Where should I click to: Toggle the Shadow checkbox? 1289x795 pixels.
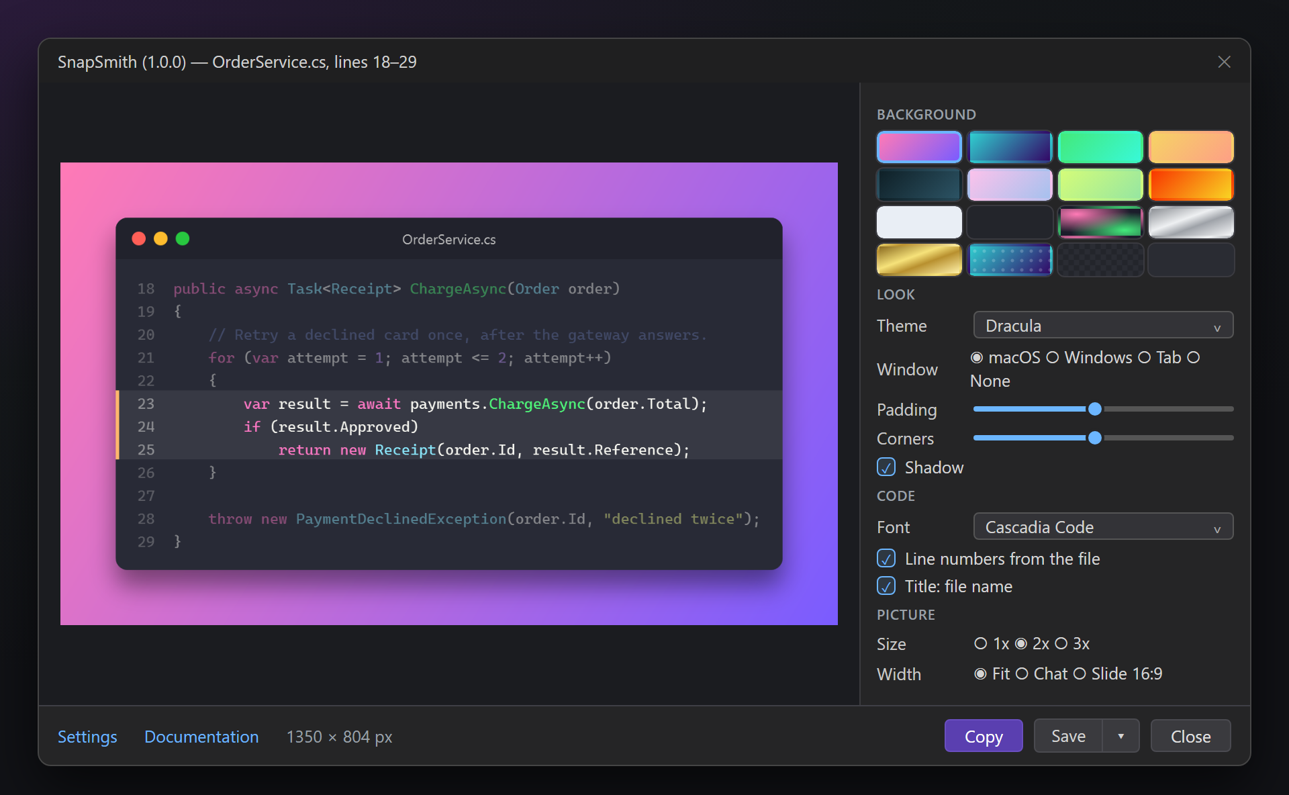coord(886,467)
